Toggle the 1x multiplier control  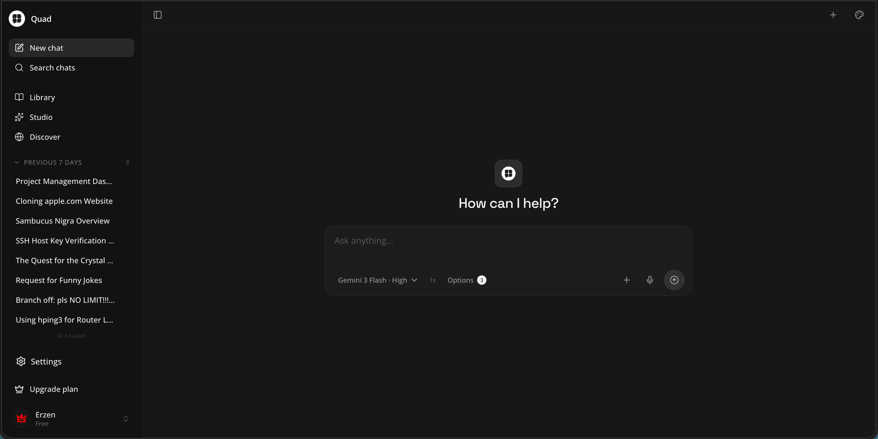click(x=433, y=280)
